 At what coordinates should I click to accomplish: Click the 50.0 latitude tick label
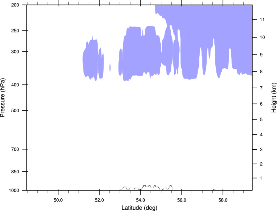pos(58,200)
